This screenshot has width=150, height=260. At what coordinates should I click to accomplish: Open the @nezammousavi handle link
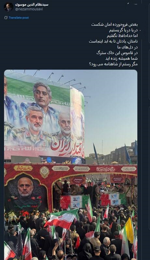29,9
